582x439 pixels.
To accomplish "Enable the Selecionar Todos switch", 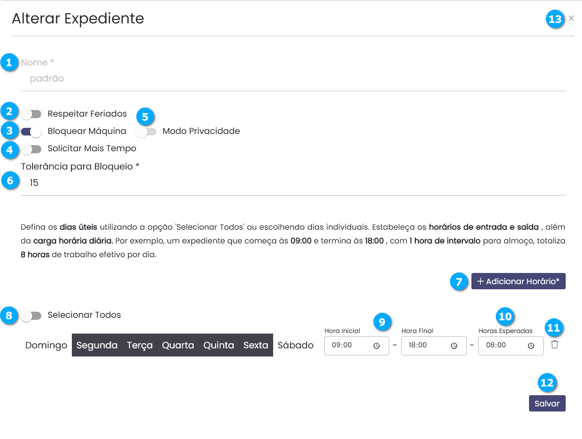I will coord(31,315).
